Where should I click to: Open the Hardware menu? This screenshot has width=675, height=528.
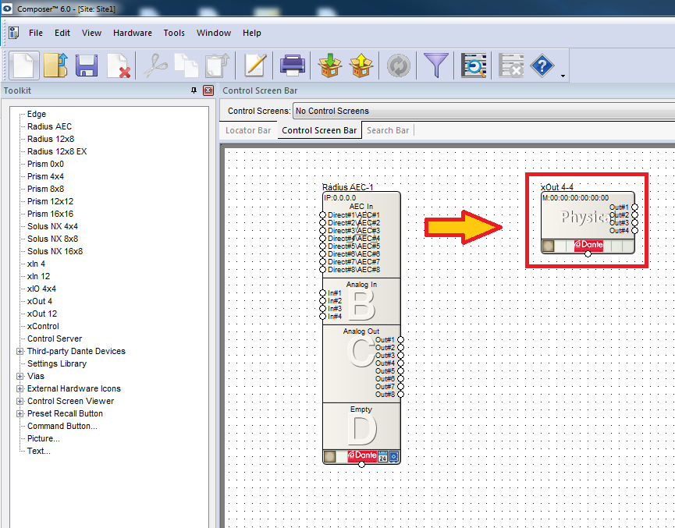tap(133, 33)
